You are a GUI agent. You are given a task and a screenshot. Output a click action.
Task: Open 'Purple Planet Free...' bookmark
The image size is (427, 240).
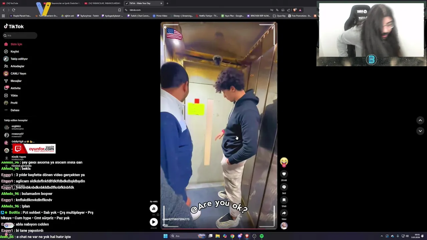click(x=20, y=16)
